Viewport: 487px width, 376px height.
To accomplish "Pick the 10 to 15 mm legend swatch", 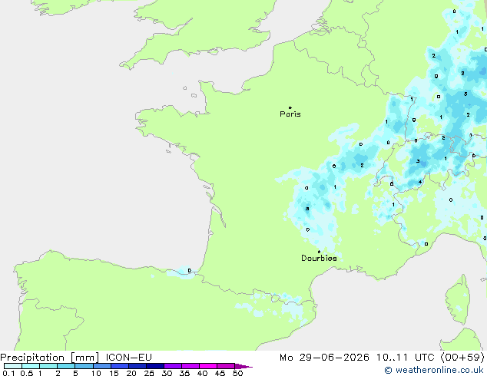I will (x=102, y=366).
